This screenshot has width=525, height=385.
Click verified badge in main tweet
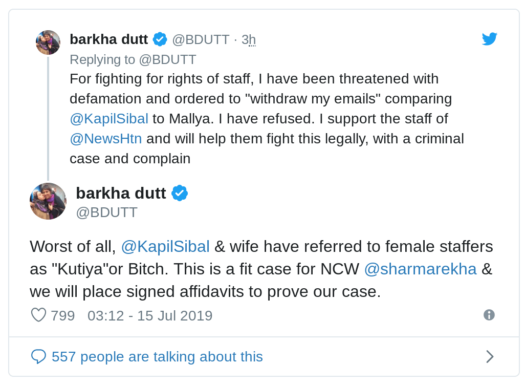(179, 193)
